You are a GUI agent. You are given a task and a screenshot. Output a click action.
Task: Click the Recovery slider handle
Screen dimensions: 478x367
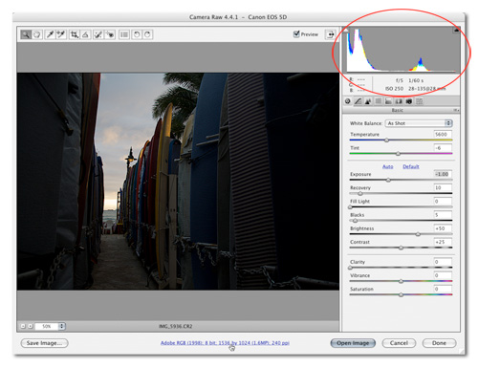[x=360, y=193]
